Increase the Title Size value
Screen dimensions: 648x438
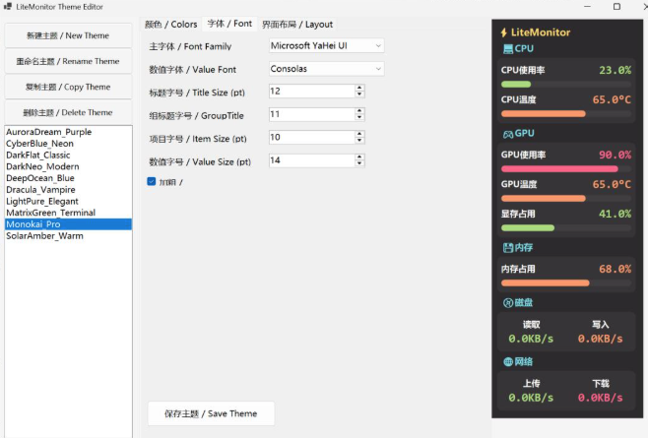359,88
